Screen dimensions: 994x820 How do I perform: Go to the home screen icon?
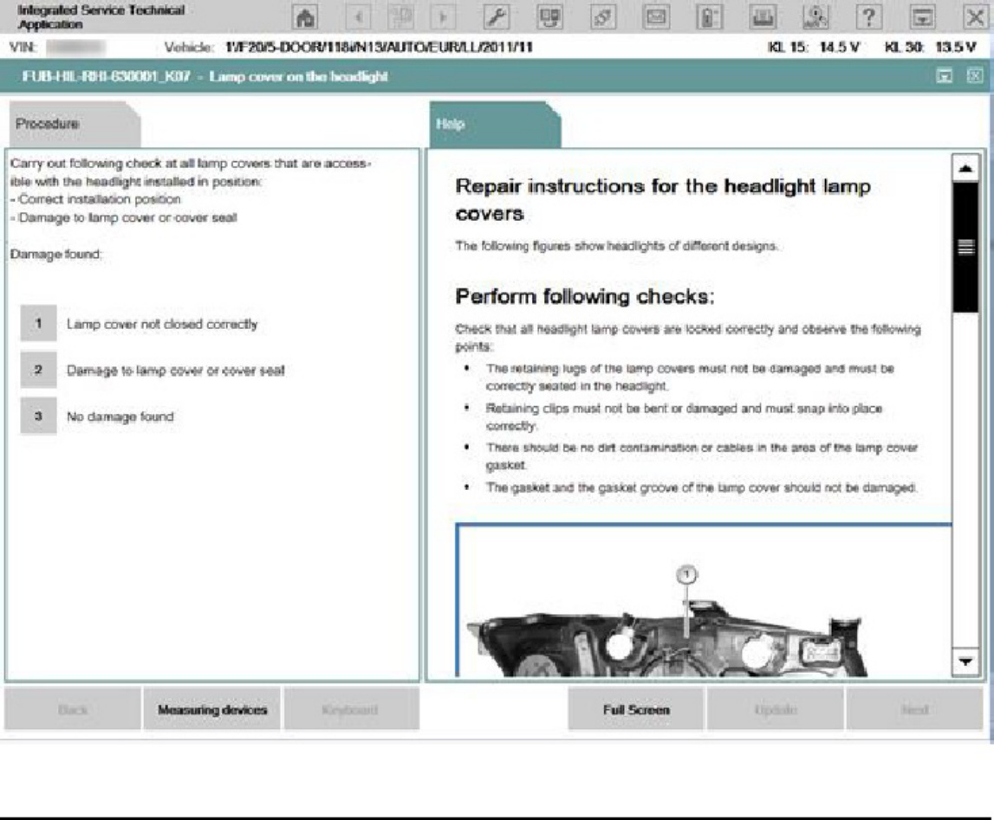click(x=306, y=17)
